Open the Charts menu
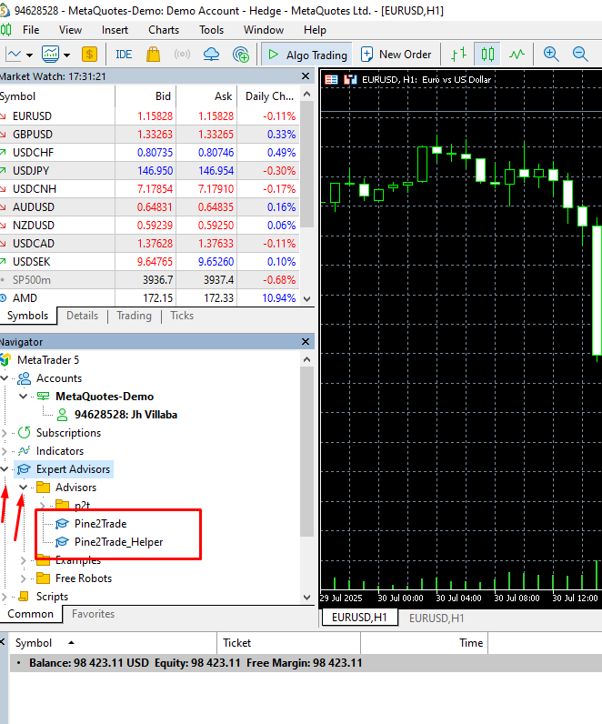 pyautogui.click(x=164, y=30)
